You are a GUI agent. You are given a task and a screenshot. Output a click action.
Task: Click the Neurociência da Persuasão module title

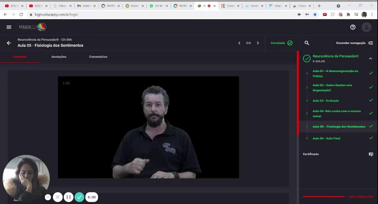coord(335,56)
